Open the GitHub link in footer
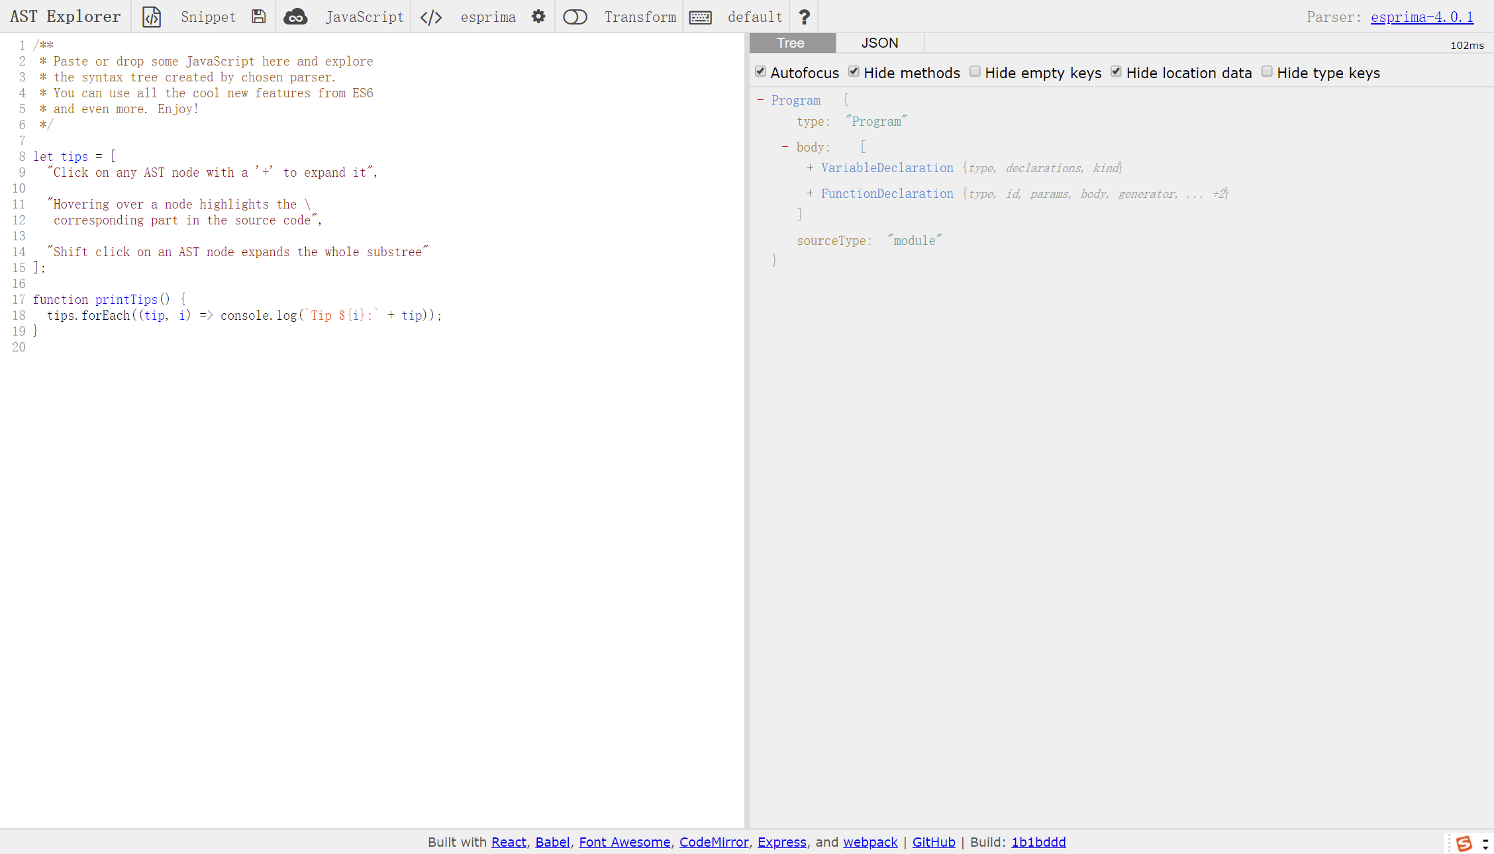 (934, 842)
